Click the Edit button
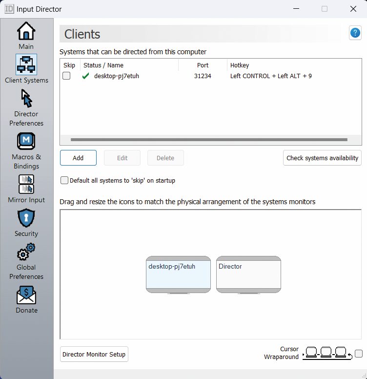367x379 pixels. click(122, 158)
